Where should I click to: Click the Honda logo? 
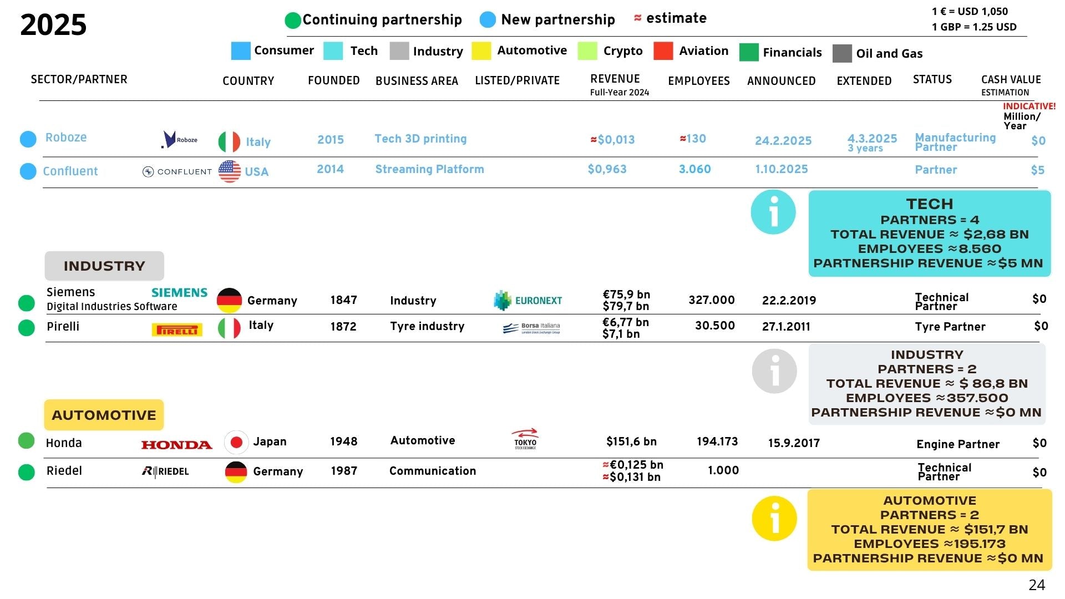click(x=176, y=444)
